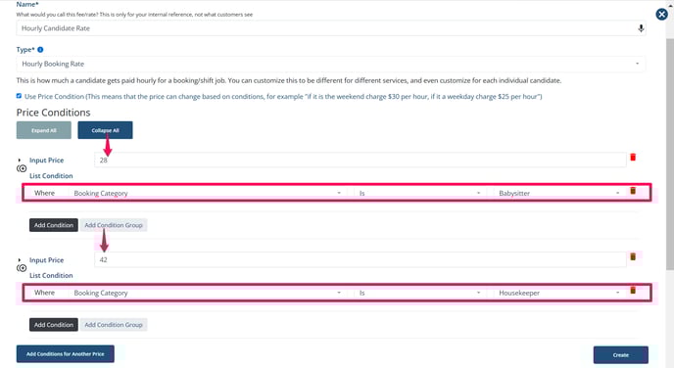Click the Where label in Babysitter row
This screenshot has width=674, height=368.
click(x=45, y=193)
